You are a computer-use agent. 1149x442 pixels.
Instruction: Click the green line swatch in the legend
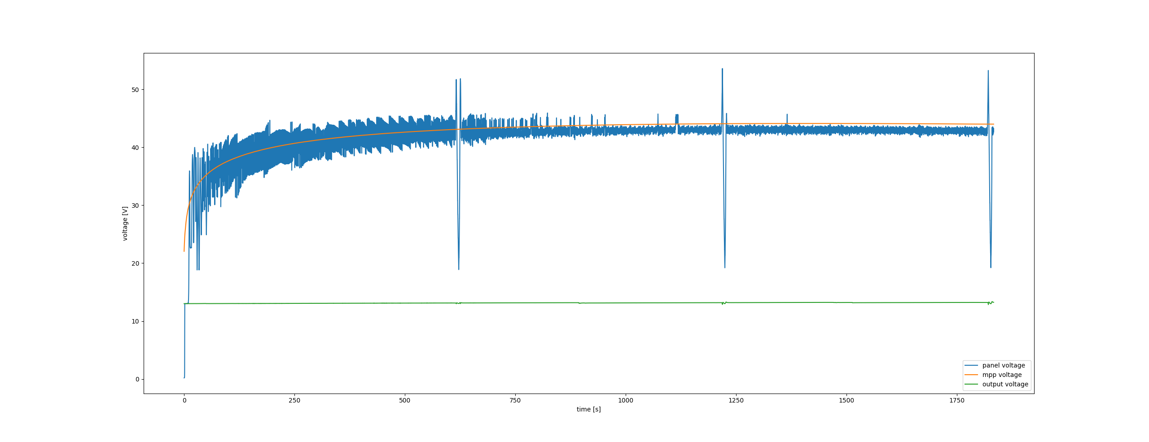pos(971,384)
